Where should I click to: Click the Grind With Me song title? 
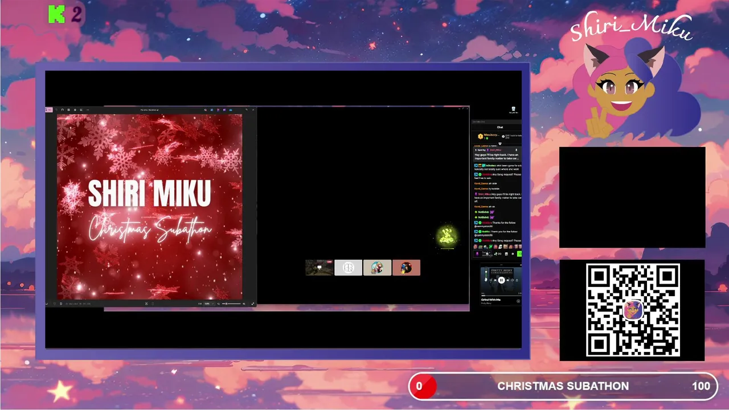click(491, 300)
